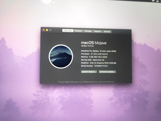Click the Version 10.14.6 text
Screen dimensions: 161x121
(87, 46)
